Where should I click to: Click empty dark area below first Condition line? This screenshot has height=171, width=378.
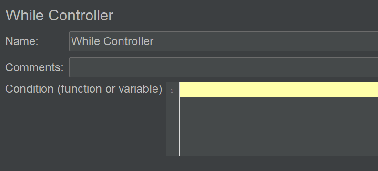point(279,126)
